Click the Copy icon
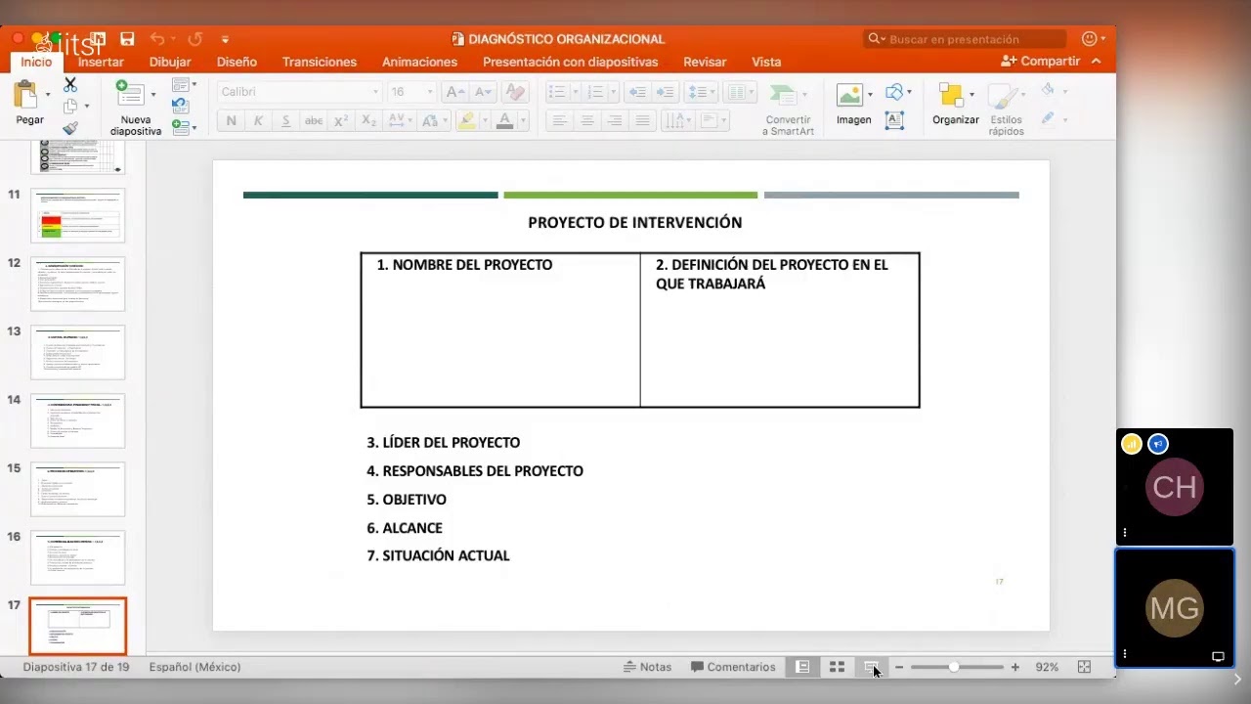 pos(70,107)
